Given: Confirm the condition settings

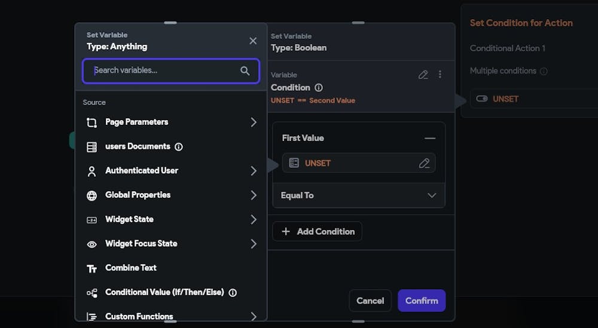Looking at the screenshot, I should [422, 301].
